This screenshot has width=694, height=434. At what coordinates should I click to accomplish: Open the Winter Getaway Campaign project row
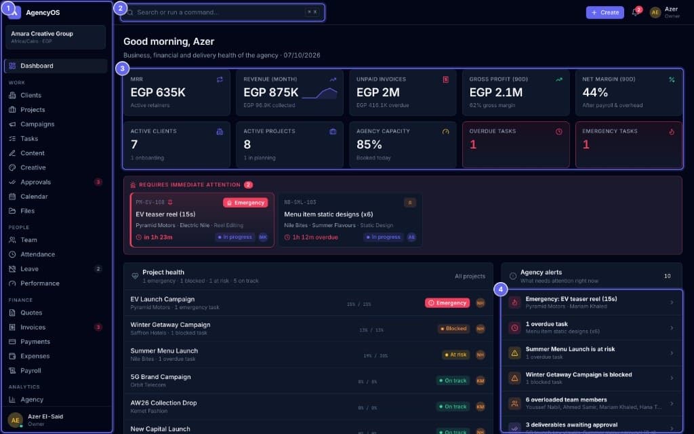(x=308, y=329)
